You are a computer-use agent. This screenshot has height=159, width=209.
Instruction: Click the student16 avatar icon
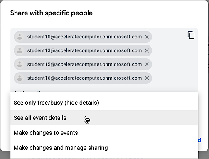pos(20,78)
